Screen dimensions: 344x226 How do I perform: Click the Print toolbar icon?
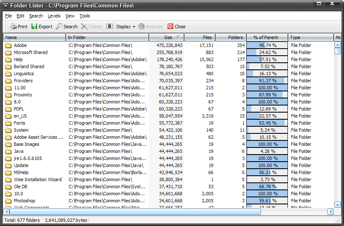pos(14,27)
